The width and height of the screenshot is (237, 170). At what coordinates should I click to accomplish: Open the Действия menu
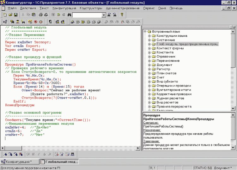point(28,8)
